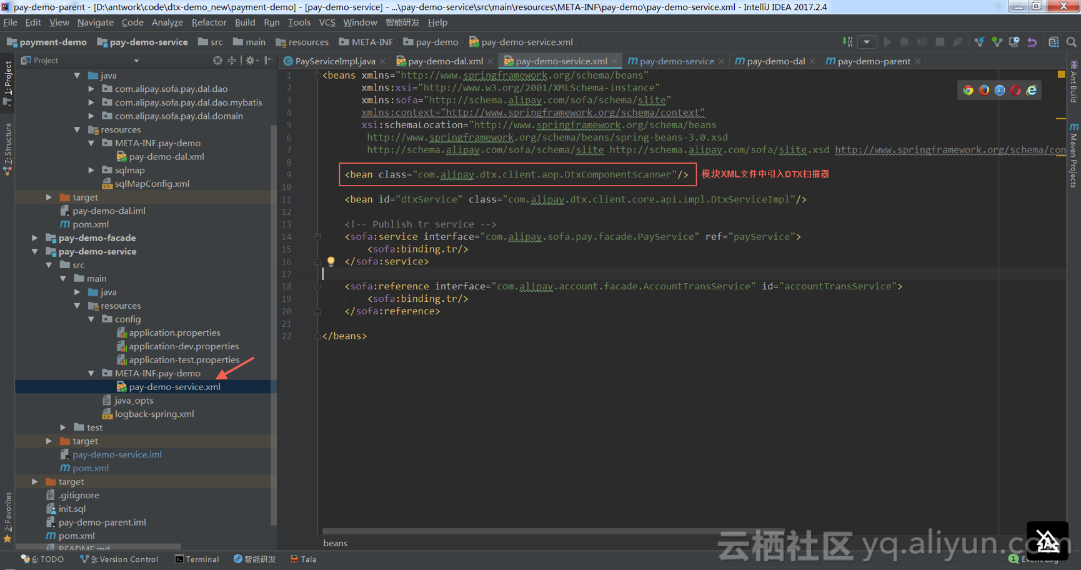1081x570 pixels.
Task: Toggle the 7: Structure tool window
Action: coord(7,148)
